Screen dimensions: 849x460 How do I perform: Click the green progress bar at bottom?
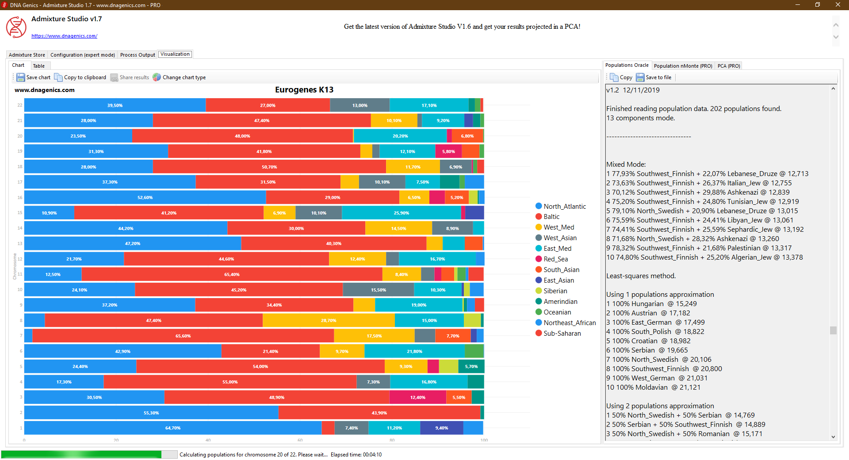coord(80,454)
